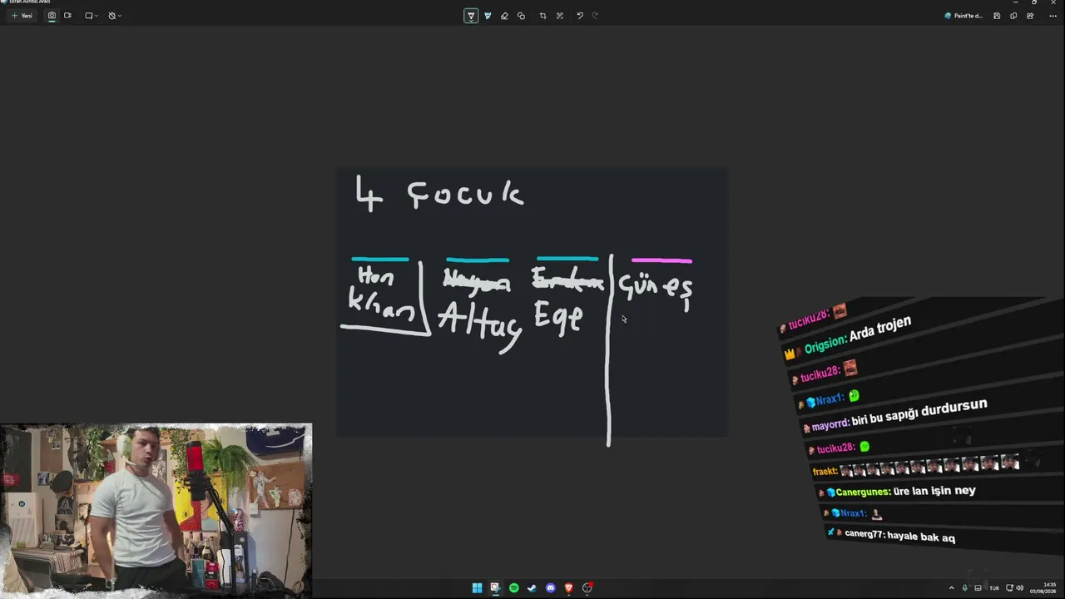Open the clock and date panel
This screenshot has width=1065, height=599.
click(1043, 587)
